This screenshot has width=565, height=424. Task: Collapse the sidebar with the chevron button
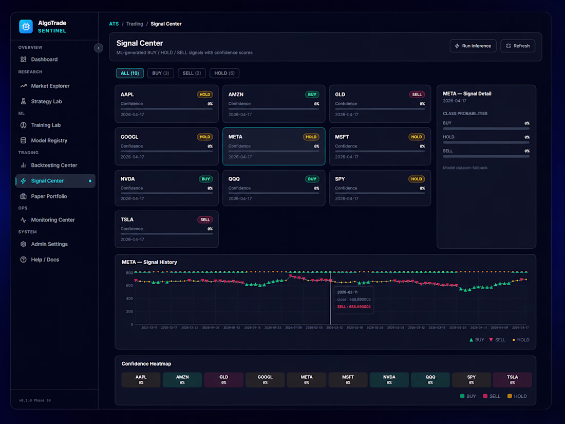(x=99, y=48)
